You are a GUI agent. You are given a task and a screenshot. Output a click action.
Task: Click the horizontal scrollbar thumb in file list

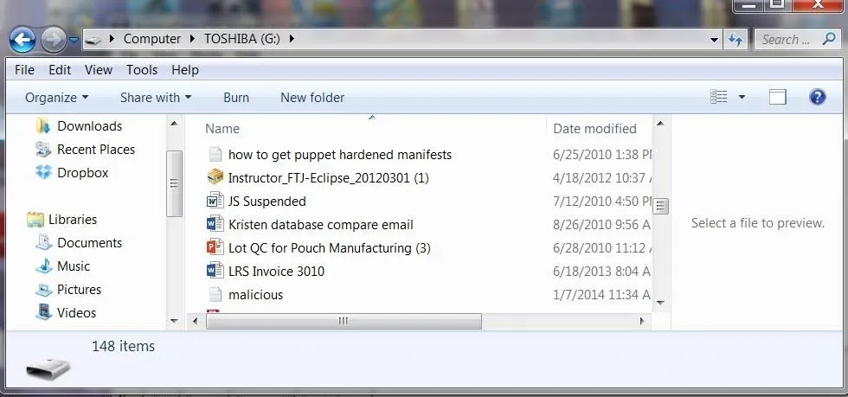(x=344, y=321)
